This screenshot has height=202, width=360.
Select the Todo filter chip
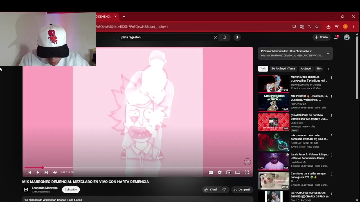pos(263,68)
